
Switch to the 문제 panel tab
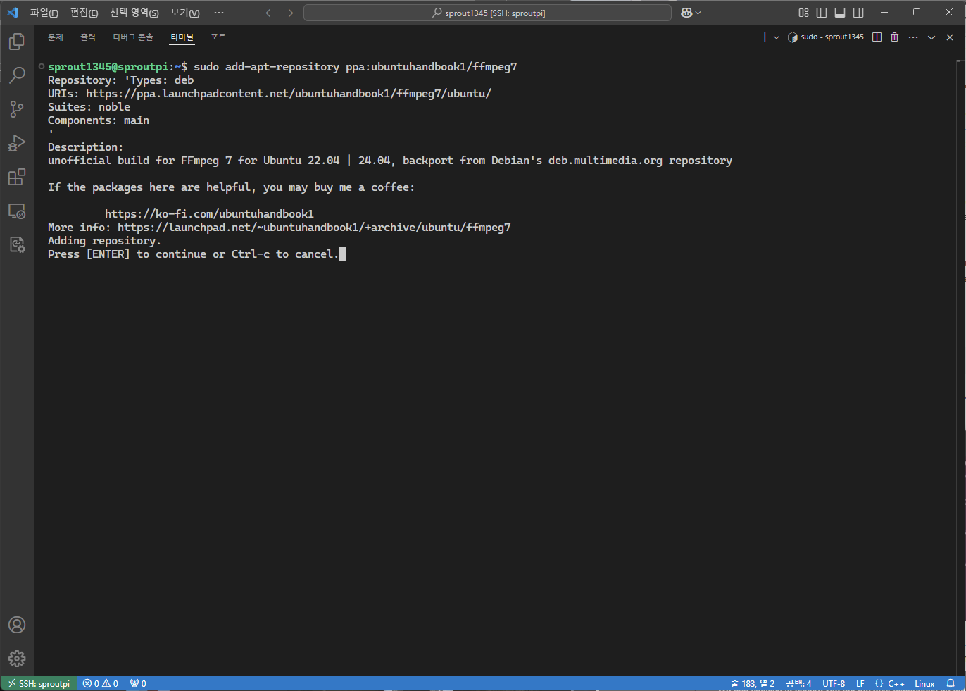pos(56,37)
